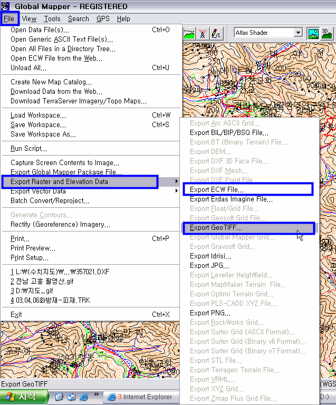Open the View menu
This screenshot has height=405, width=336.
coord(29,19)
